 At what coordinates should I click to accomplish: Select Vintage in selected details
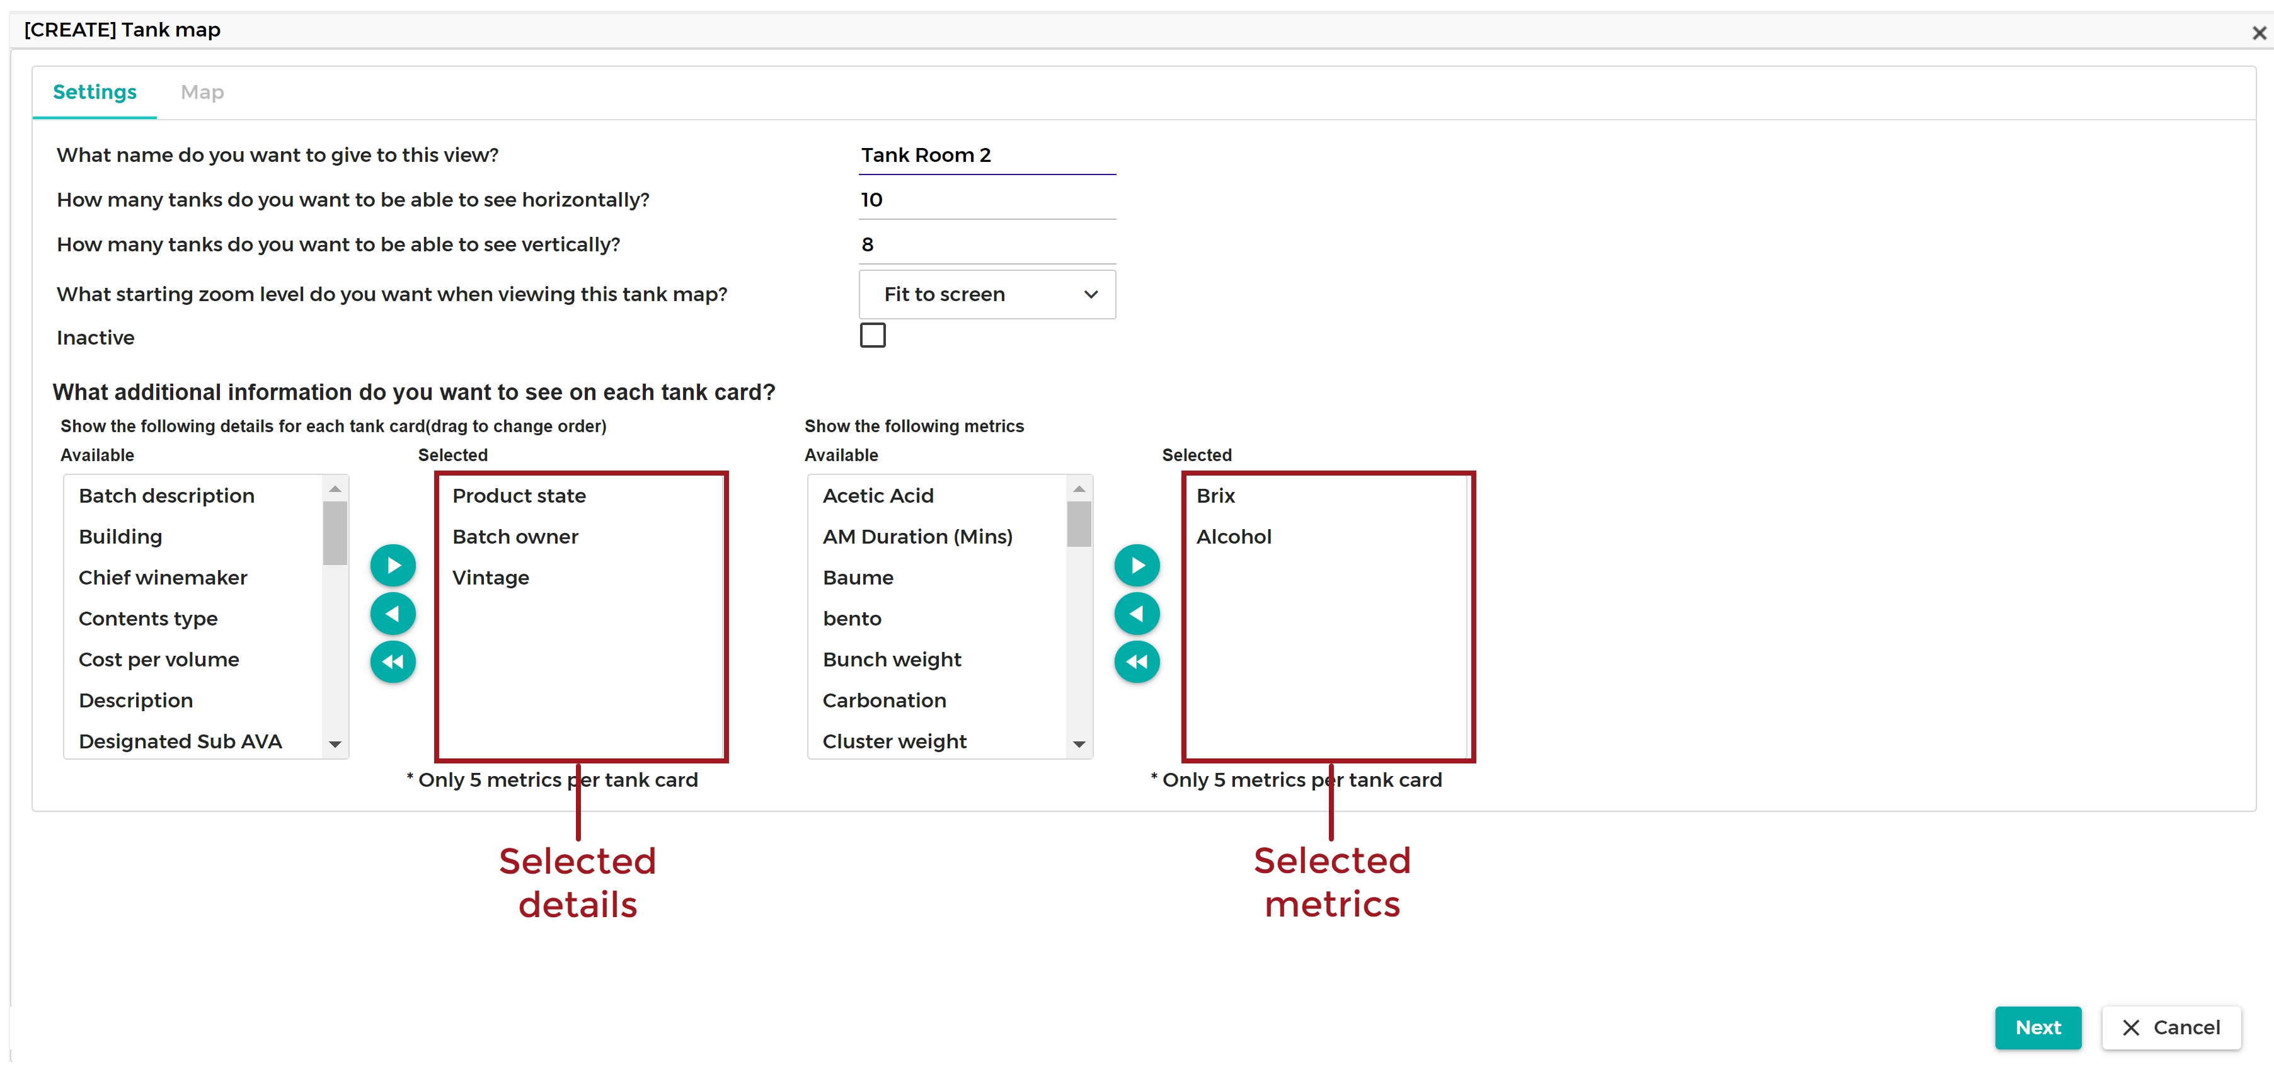click(581, 578)
